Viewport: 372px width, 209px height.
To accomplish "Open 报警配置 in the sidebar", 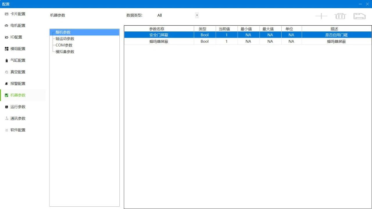I will [x=23, y=84].
